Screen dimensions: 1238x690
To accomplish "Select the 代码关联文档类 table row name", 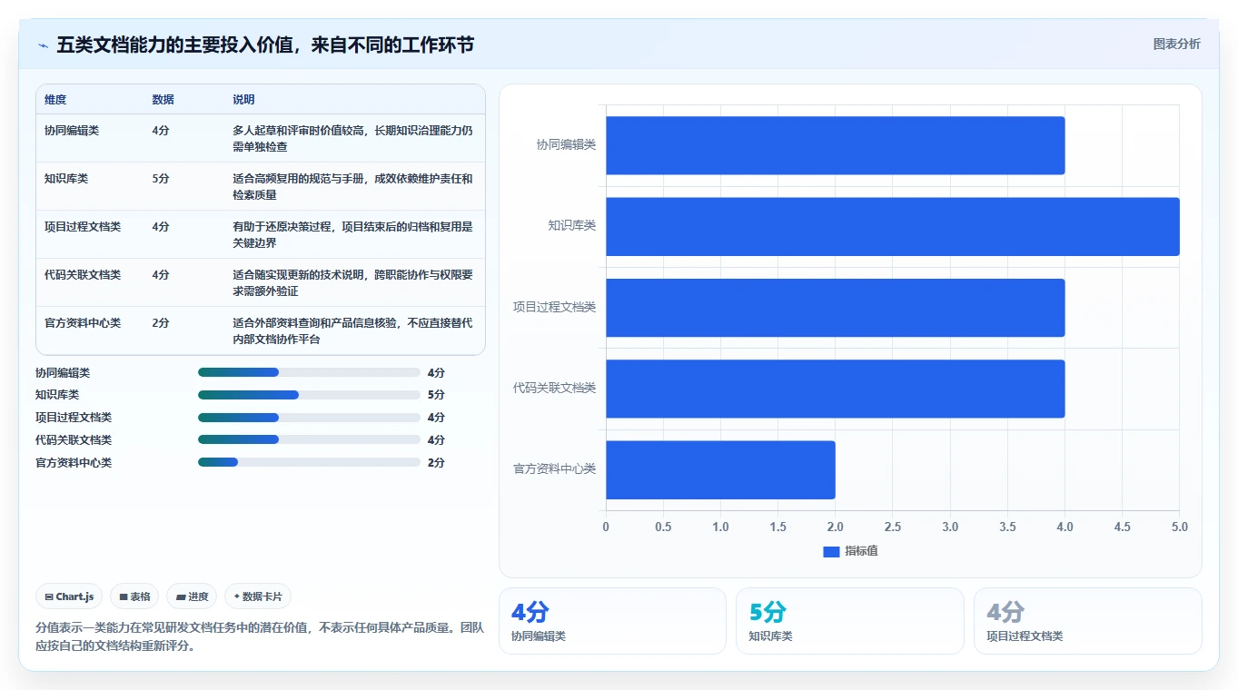I will [x=83, y=275].
